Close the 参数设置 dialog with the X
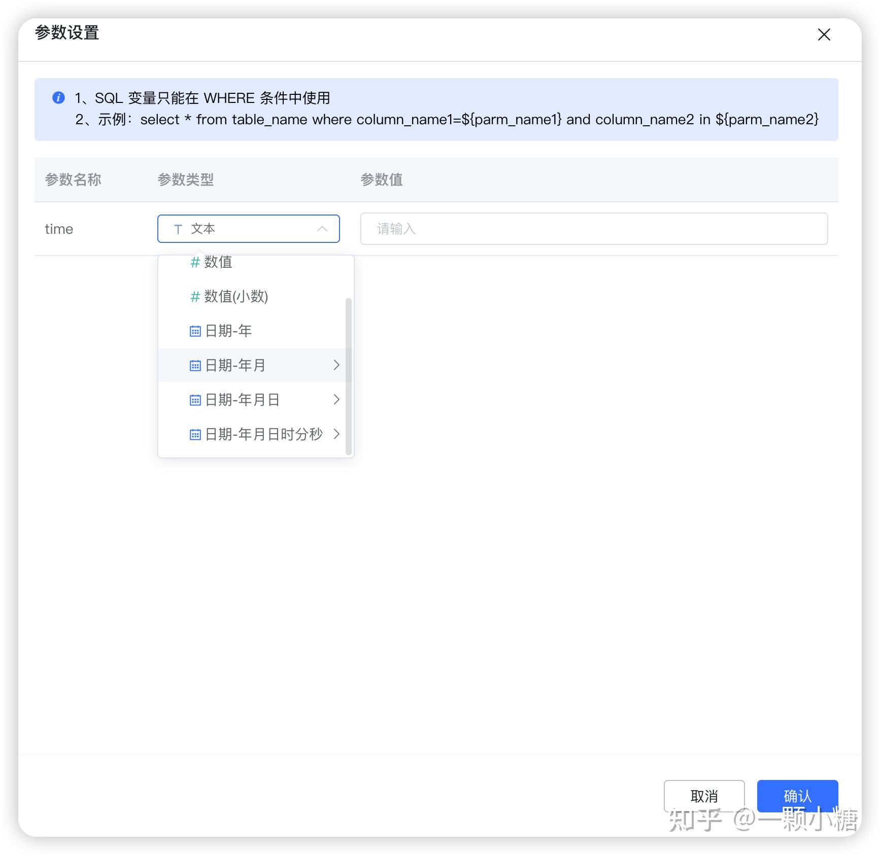 (x=824, y=34)
